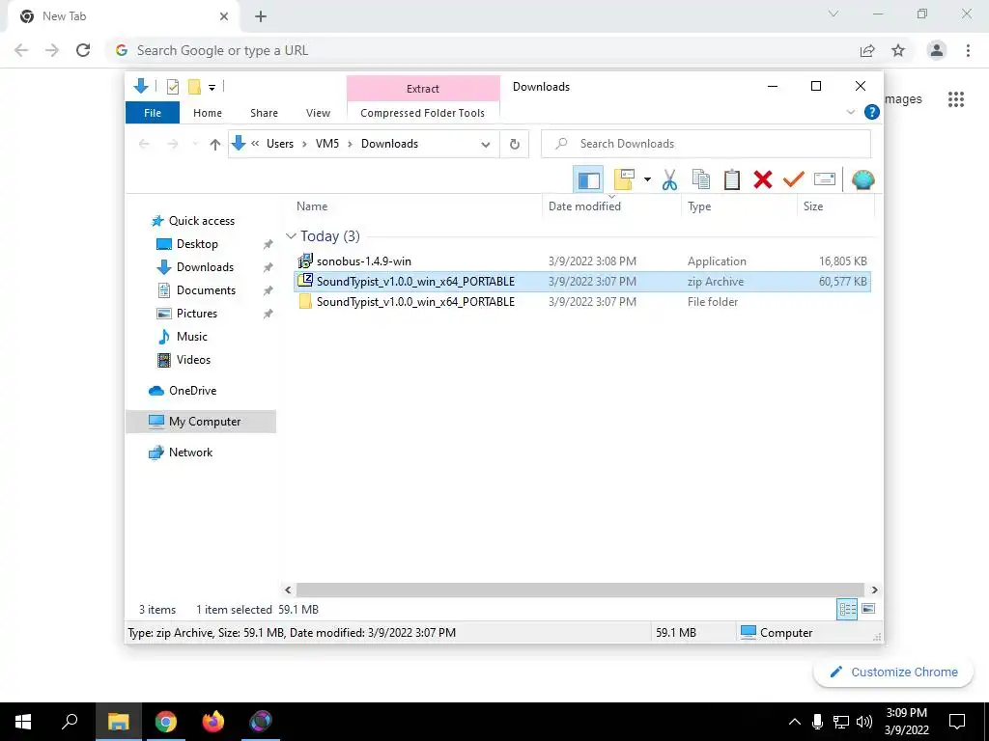Switch to the View ribbon tab

(318, 113)
